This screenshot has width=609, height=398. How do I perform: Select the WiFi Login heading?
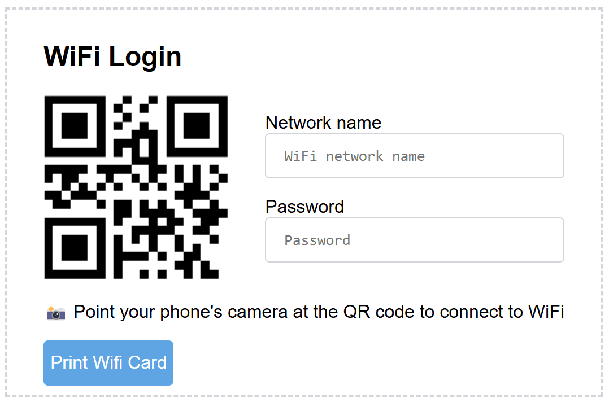click(112, 56)
